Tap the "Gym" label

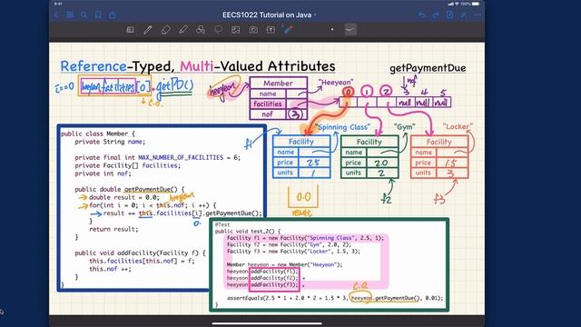point(404,126)
